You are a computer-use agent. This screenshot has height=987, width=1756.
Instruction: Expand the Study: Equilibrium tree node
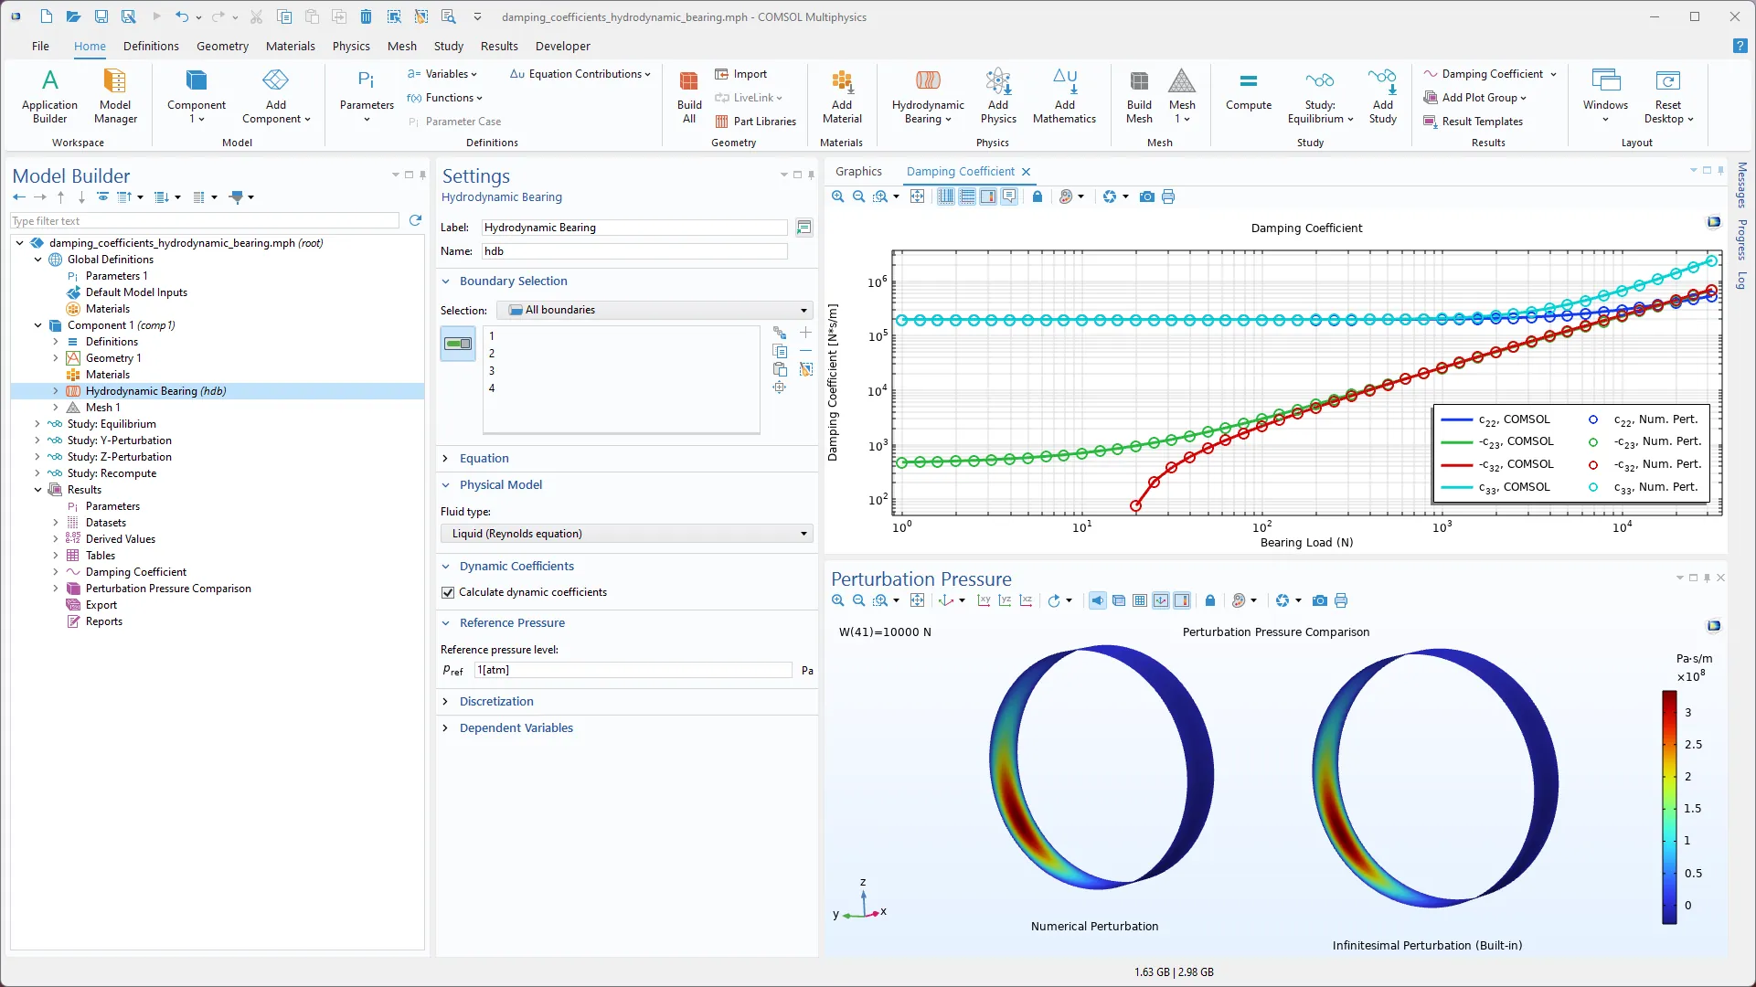[x=37, y=424]
